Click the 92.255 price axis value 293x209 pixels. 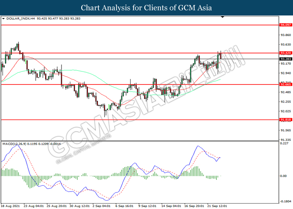click(286, 102)
